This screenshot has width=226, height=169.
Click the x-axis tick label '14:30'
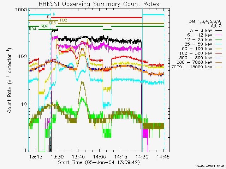(x=142, y=157)
